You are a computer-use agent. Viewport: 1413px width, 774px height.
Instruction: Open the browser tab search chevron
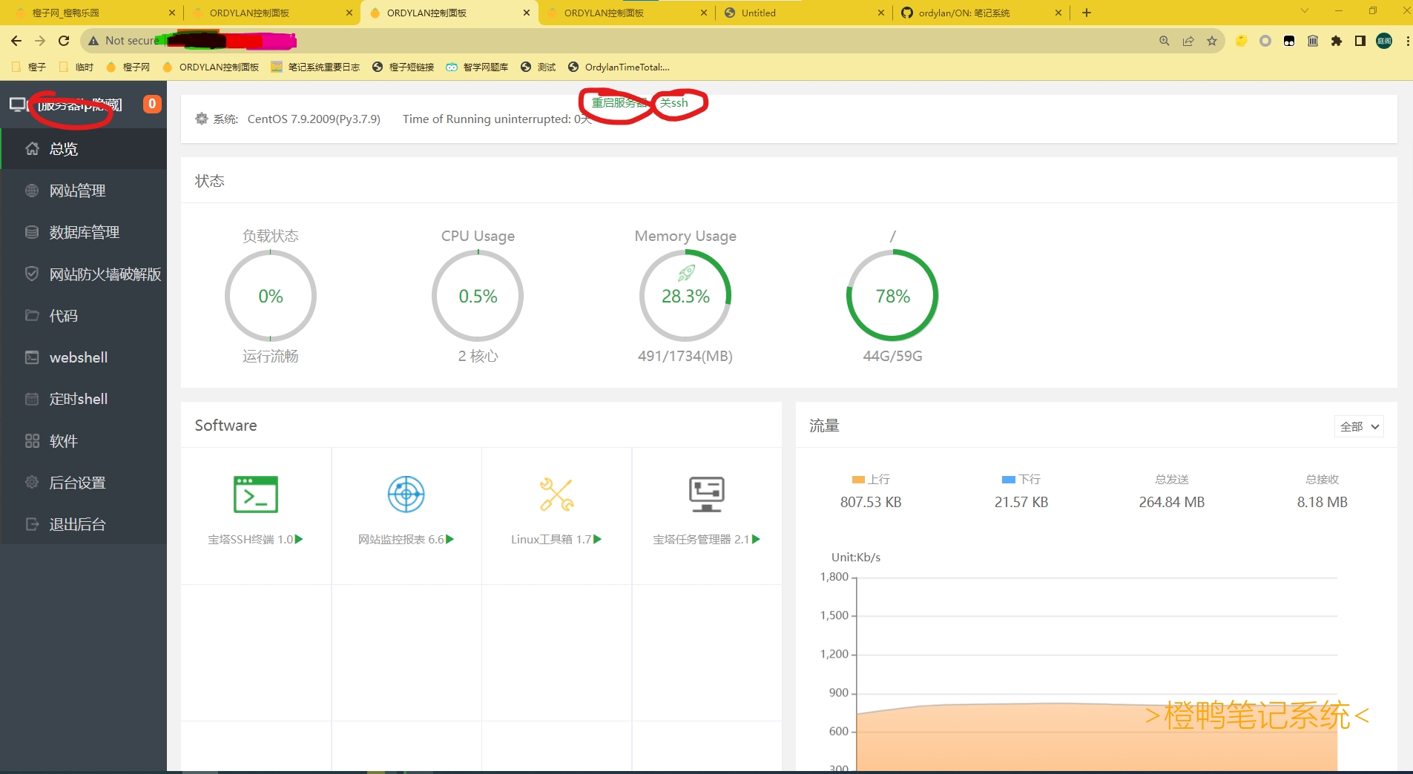1304,12
